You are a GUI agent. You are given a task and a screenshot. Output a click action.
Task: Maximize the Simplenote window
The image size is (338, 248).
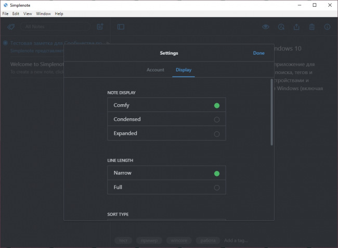pyautogui.click(x=315, y=5)
